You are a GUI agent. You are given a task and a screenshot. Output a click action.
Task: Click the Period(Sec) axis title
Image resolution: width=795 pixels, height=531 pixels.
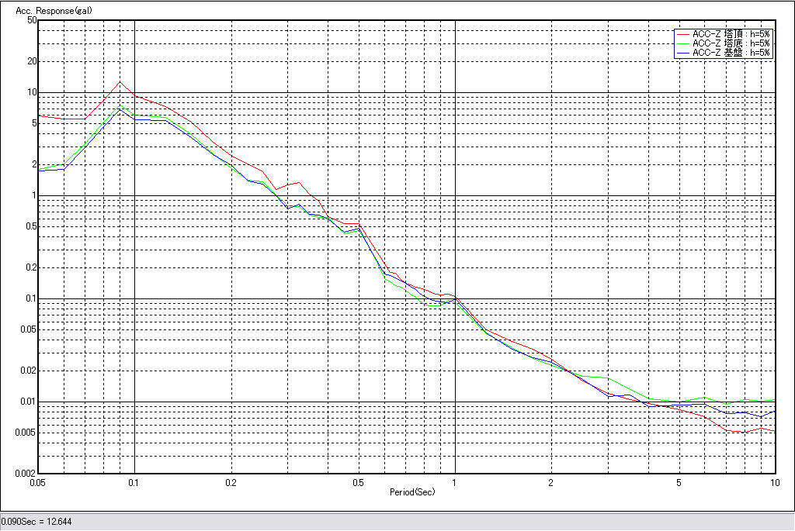412,492
